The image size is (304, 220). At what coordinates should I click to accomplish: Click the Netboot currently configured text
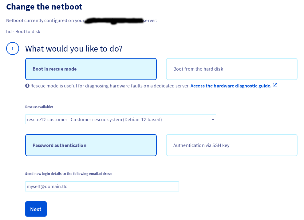point(45,21)
